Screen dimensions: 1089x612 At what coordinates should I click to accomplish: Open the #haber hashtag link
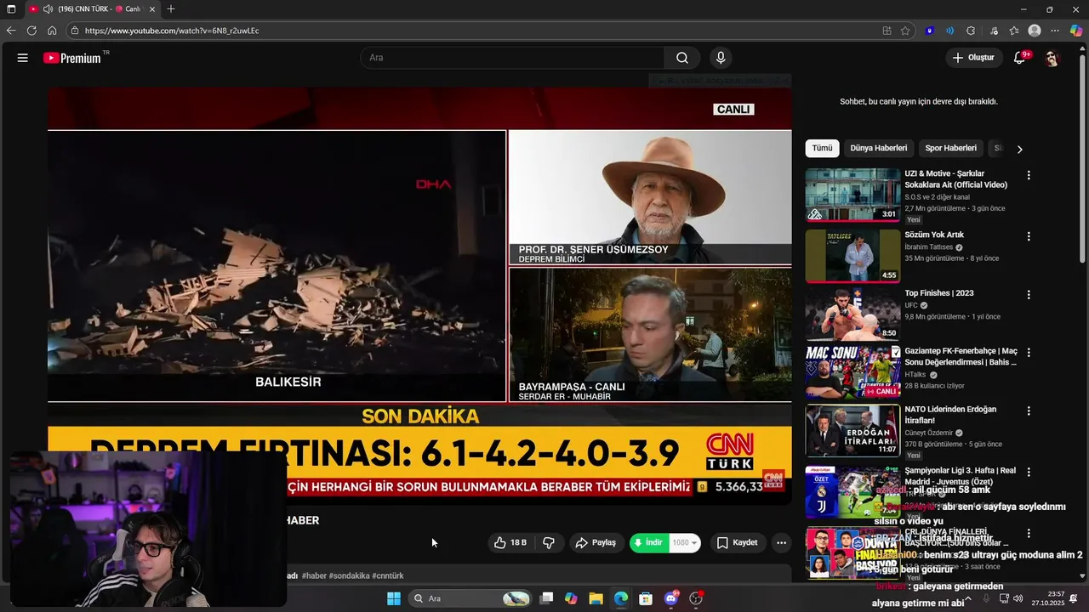pyautogui.click(x=314, y=575)
